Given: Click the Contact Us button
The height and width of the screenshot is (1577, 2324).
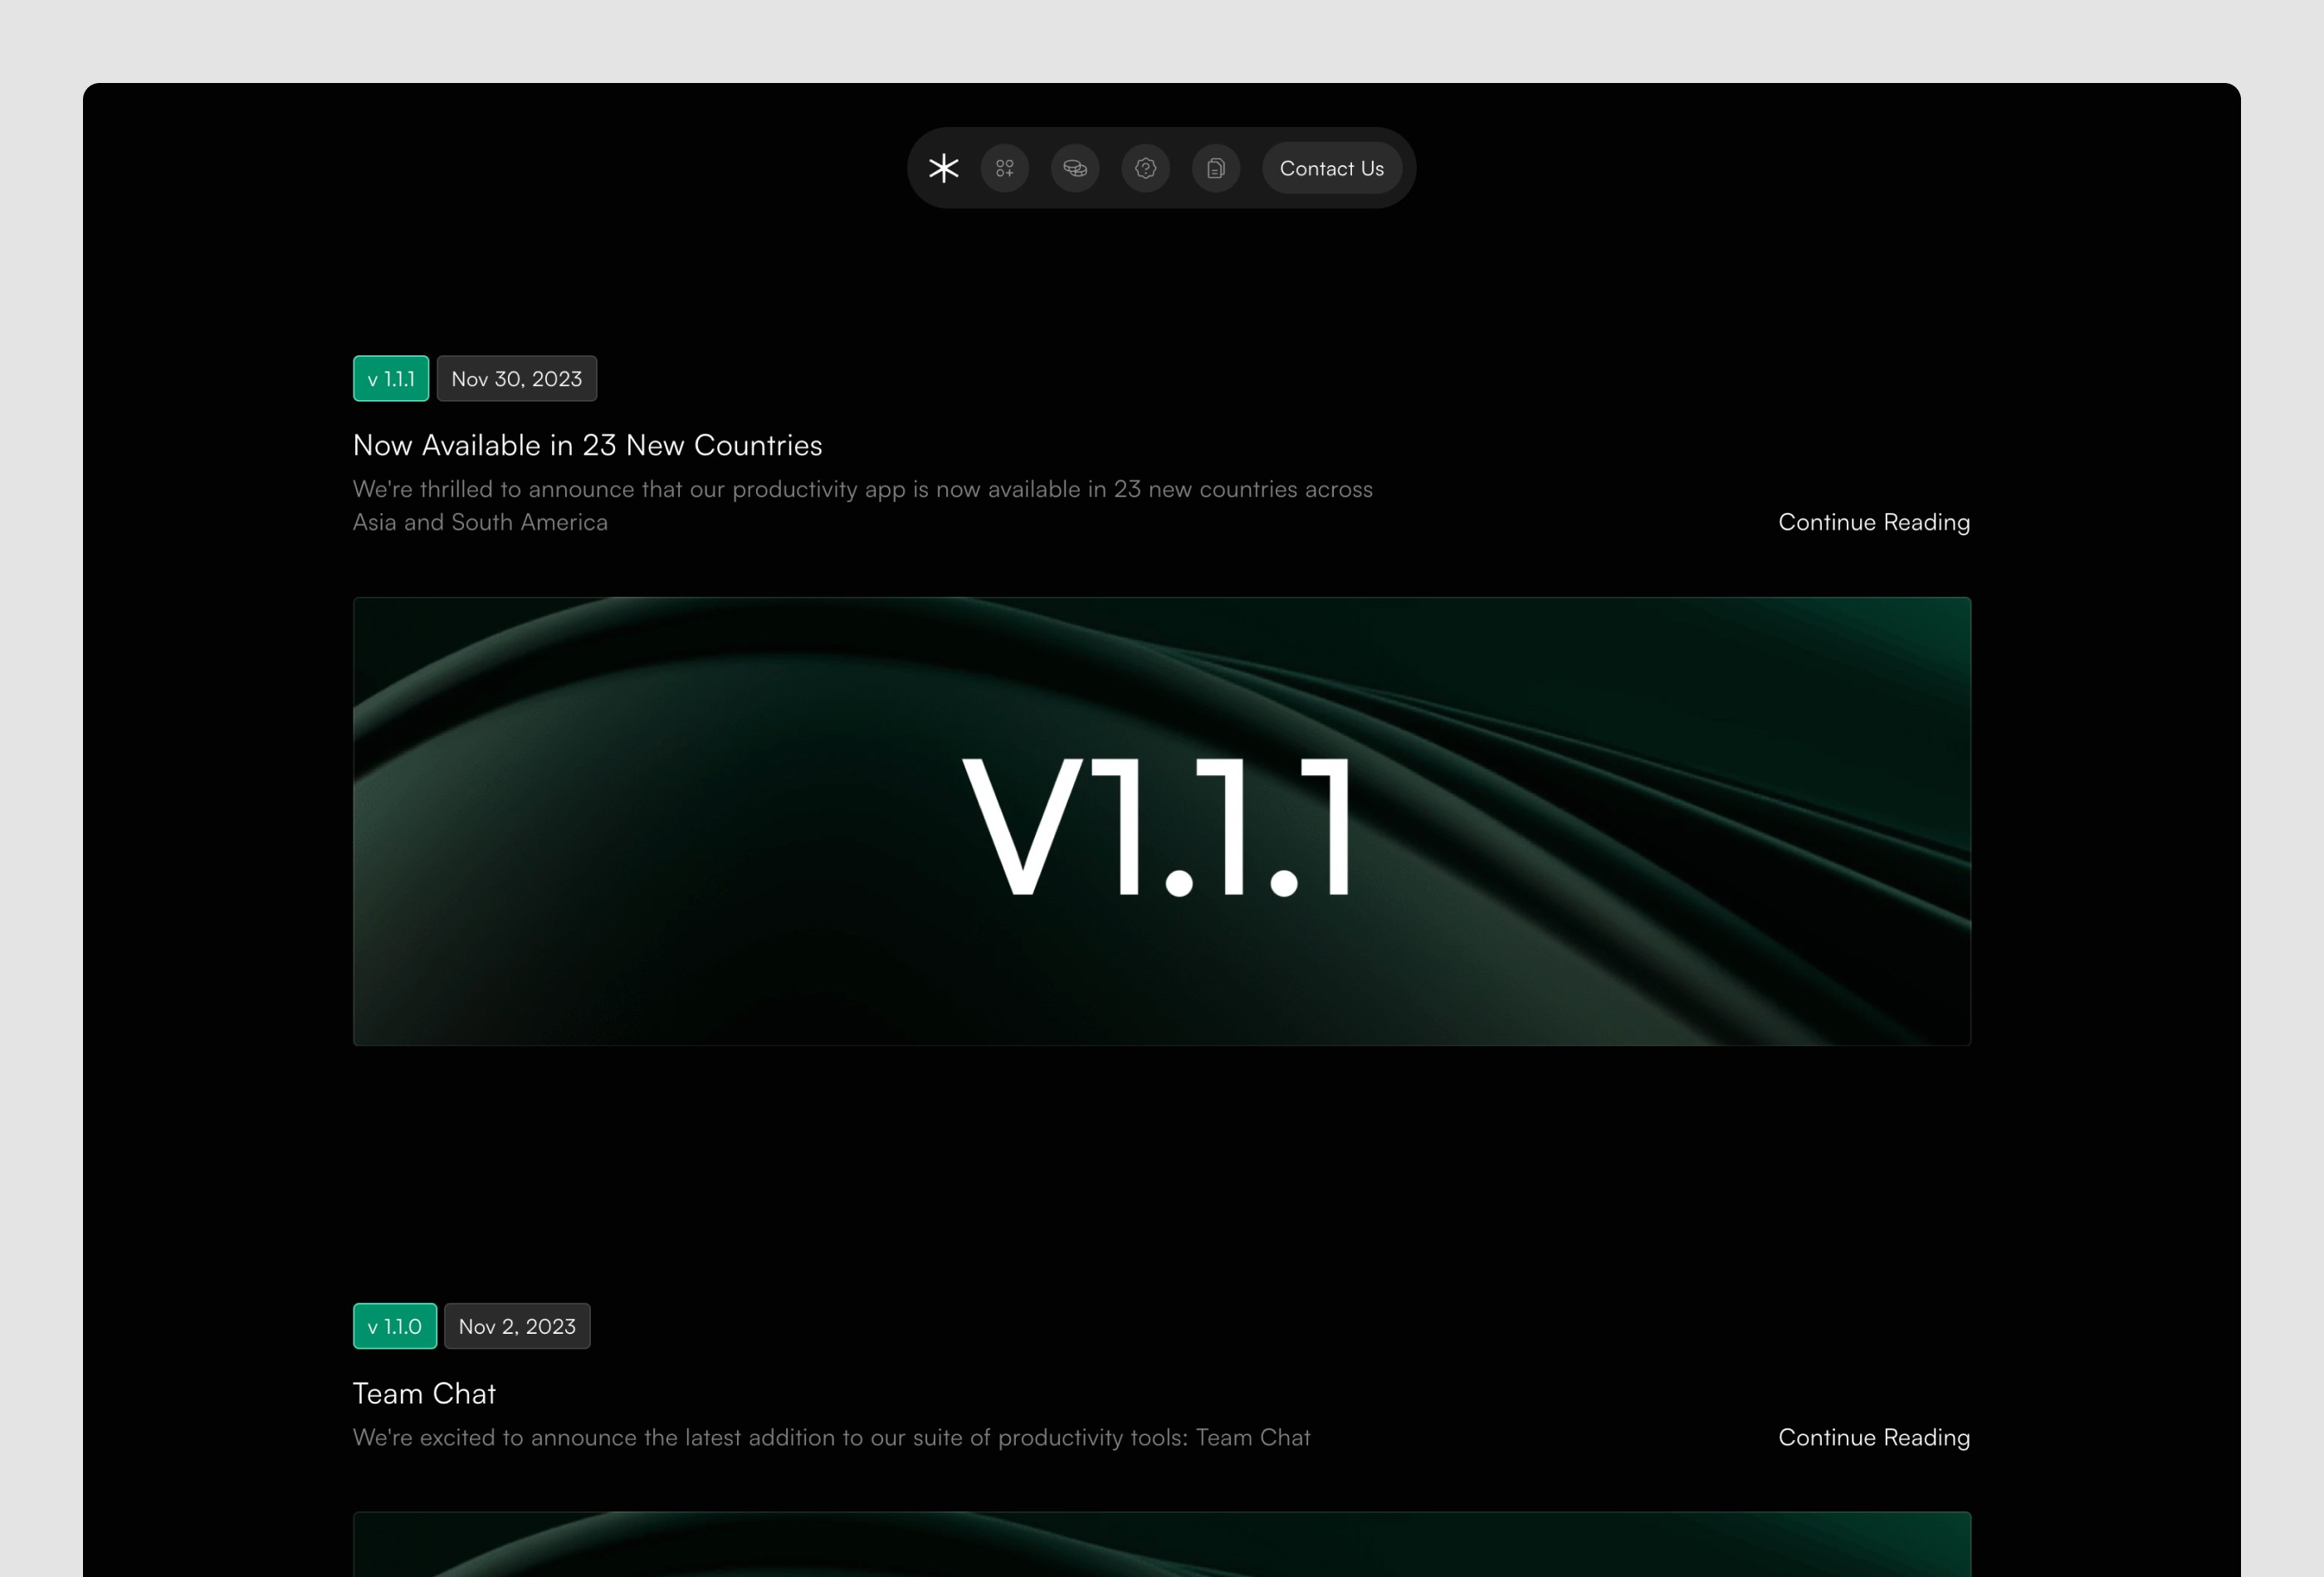Looking at the screenshot, I should [1331, 168].
